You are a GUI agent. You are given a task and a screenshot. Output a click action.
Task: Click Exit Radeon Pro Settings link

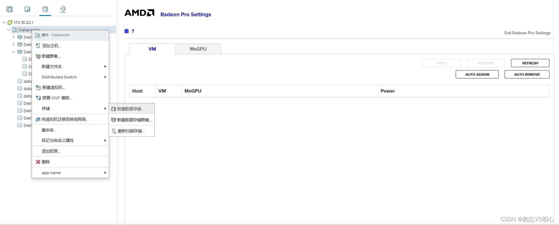click(x=527, y=33)
